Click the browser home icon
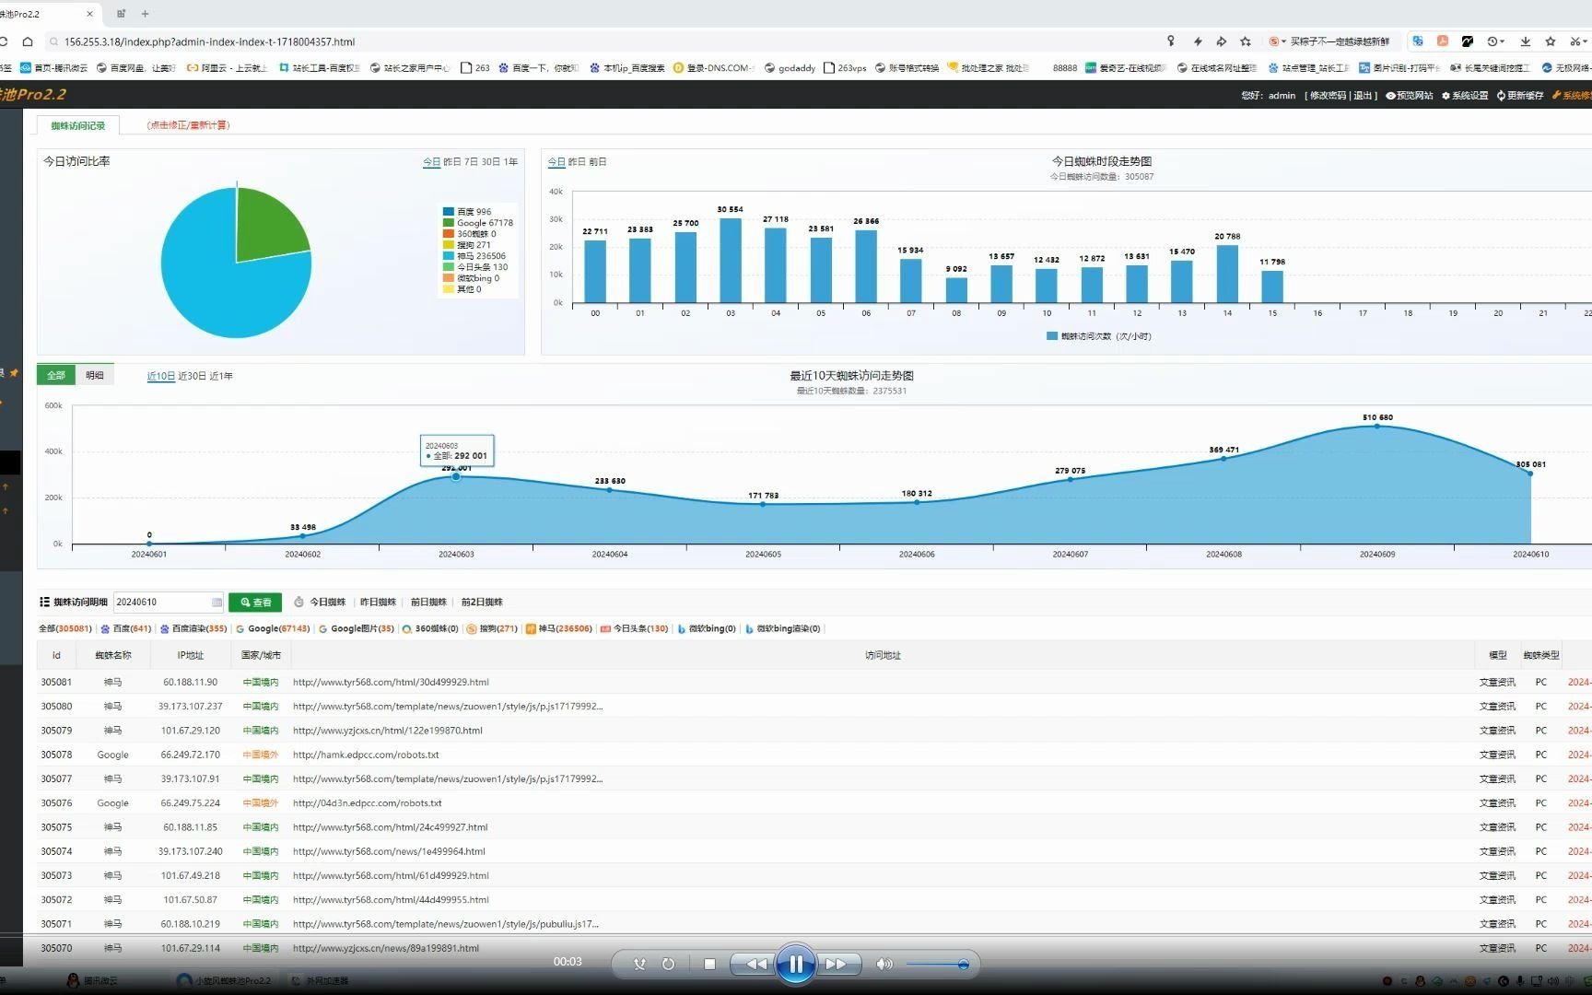The width and height of the screenshot is (1592, 995). click(x=28, y=41)
